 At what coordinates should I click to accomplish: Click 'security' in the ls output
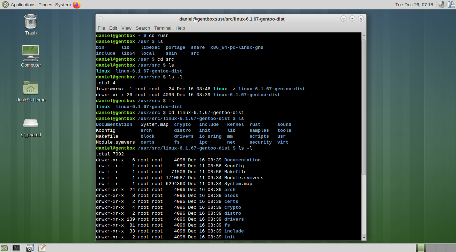point(261,142)
